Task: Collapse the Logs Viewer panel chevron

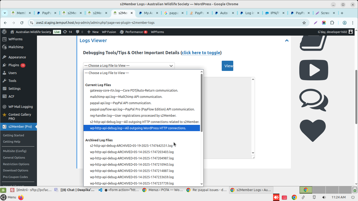Action: pos(287,41)
